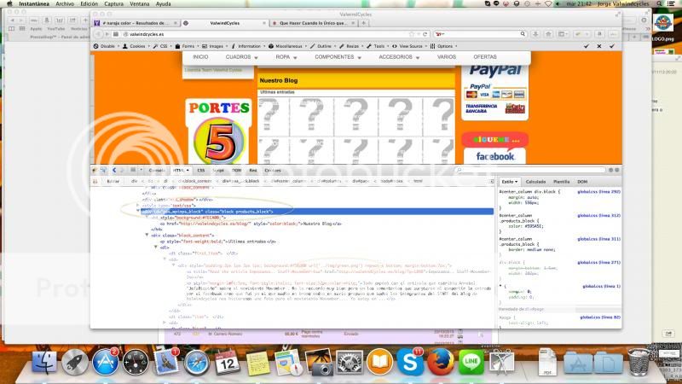The width and height of the screenshot is (682, 384).
Task: Open the CUADROS dropdown menu
Action: pyautogui.click(x=236, y=56)
